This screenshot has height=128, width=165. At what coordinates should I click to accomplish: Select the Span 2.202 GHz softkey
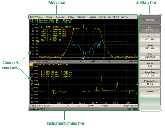click(x=150, y=56)
